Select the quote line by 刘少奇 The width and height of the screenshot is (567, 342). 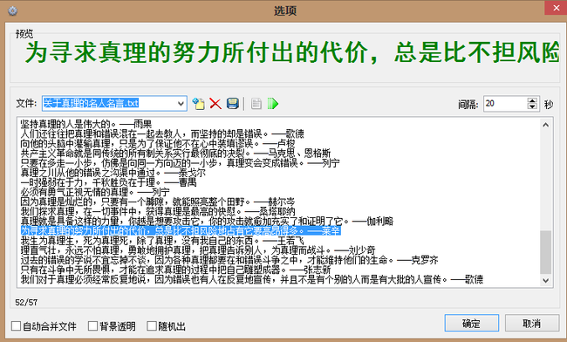coord(198,250)
